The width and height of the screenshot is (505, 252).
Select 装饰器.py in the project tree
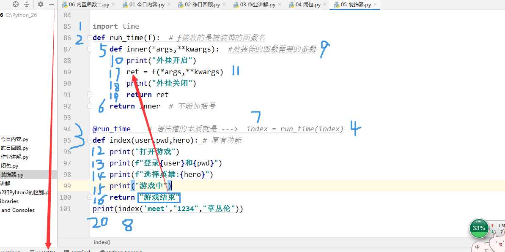(12, 175)
